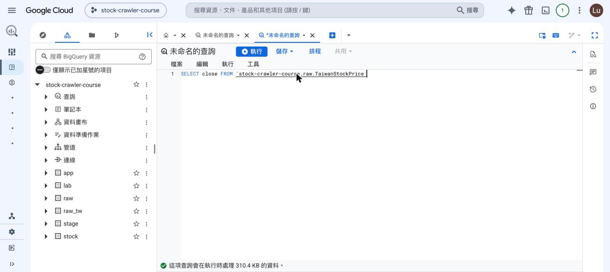610x272 pixels.
Task: Open the folder tab icon in explorer panel
Action: 92,35
